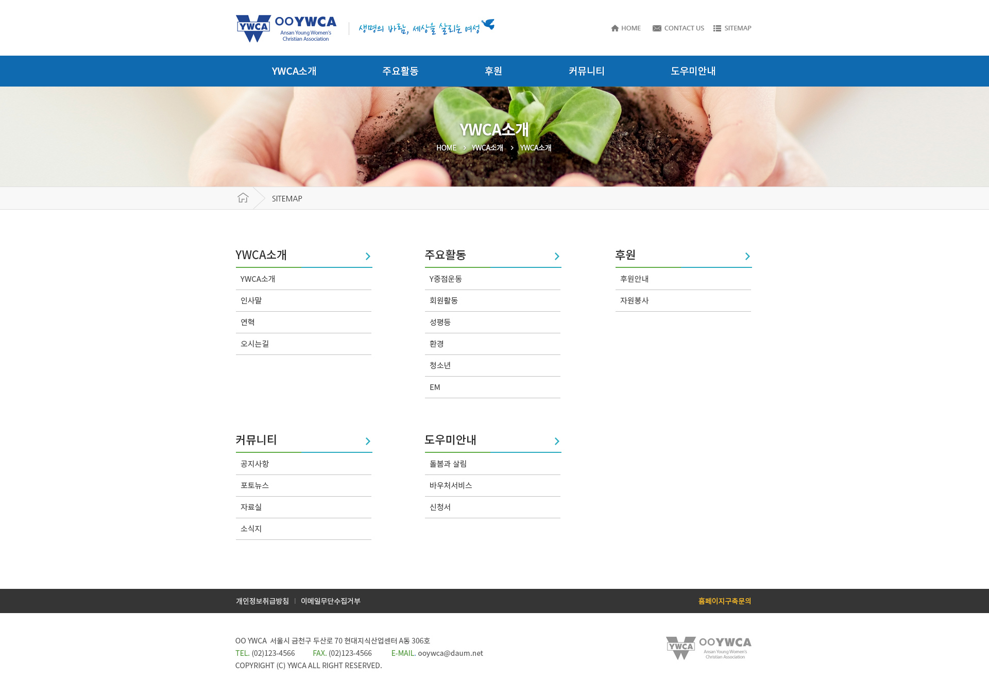
Task: Expand 주요활동 using its chevron arrow
Action: coord(556,256)
